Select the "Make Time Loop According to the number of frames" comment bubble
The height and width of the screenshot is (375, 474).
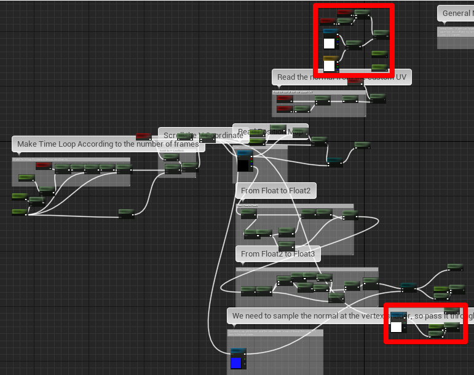108,144
